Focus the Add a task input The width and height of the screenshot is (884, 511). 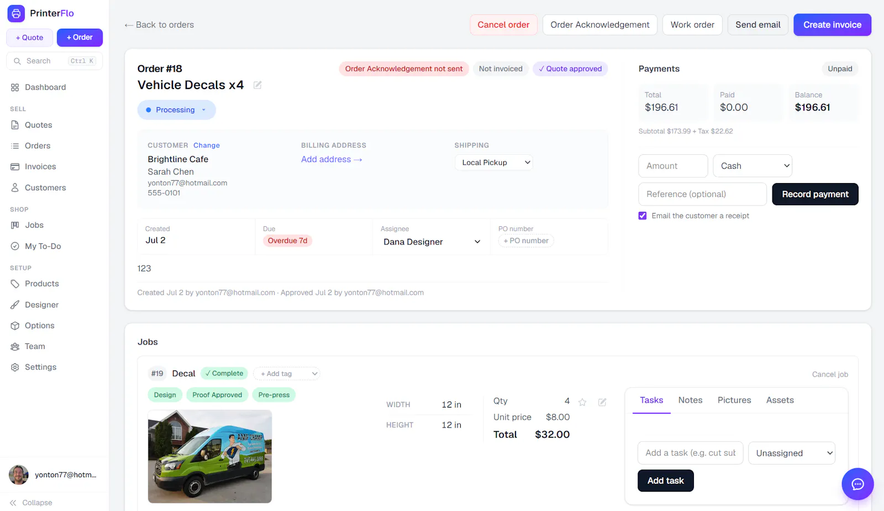[691, 453]
